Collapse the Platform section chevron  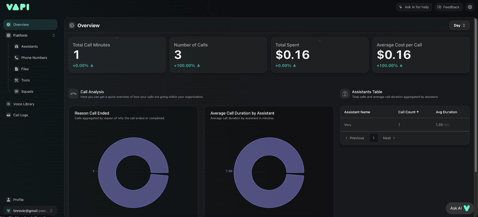click(54, 35)
